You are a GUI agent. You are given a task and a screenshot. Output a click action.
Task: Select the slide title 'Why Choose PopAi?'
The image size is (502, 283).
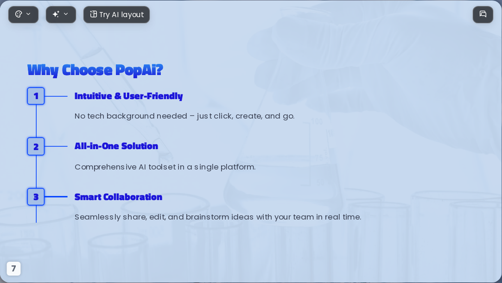pos(95,70)
